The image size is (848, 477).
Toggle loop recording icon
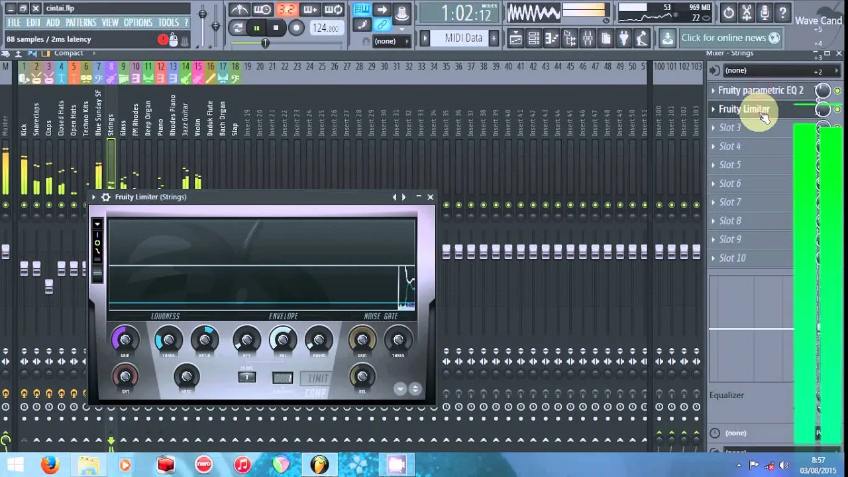click(334, 10)
